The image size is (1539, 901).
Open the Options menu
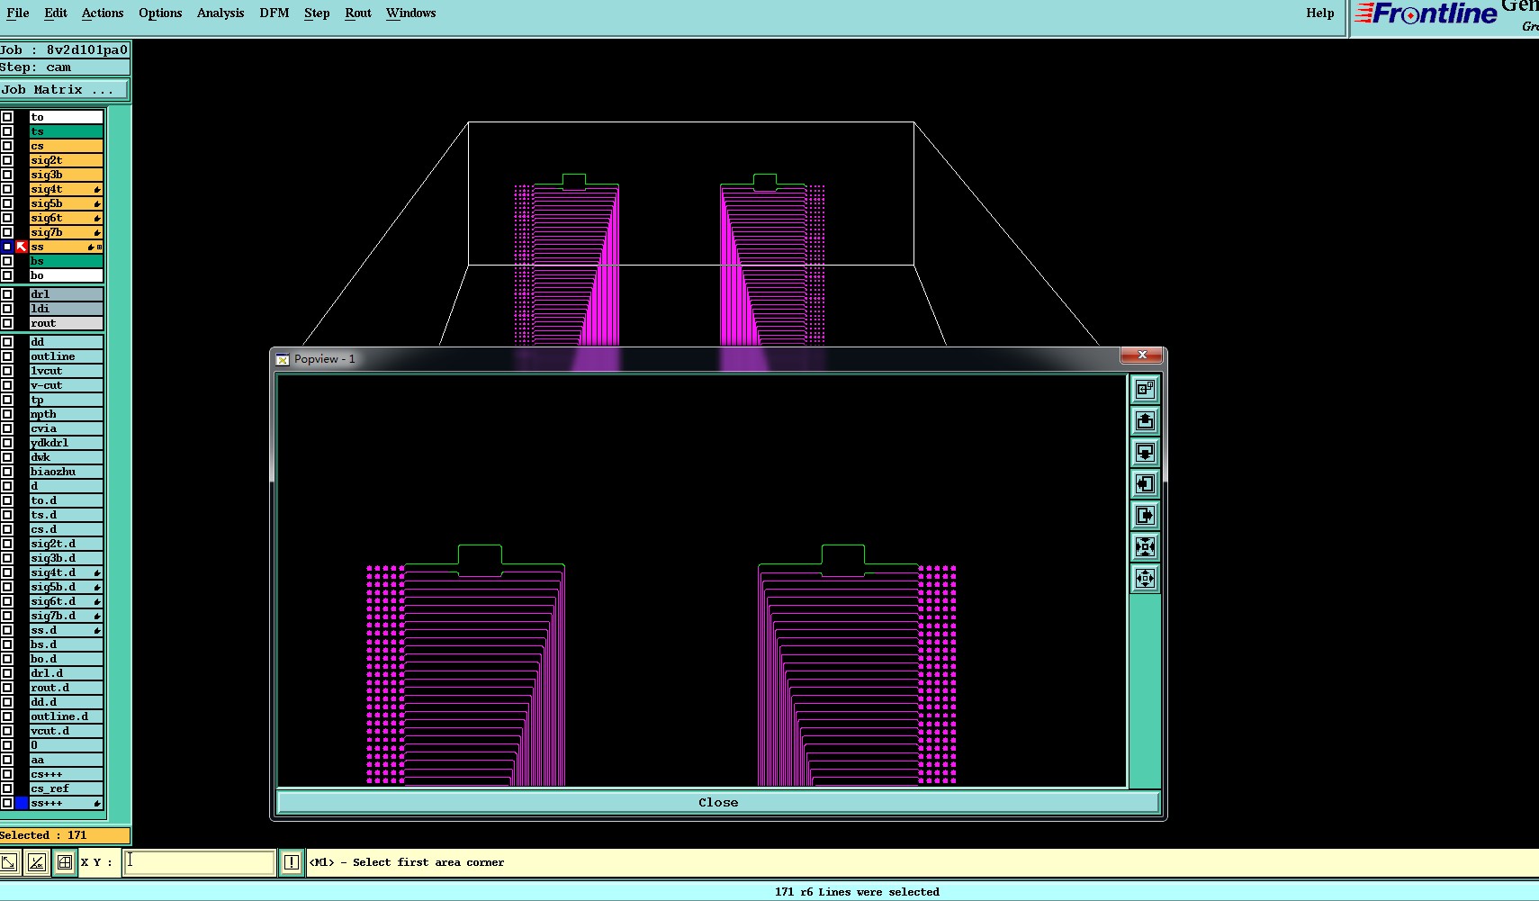click(160, 13)
